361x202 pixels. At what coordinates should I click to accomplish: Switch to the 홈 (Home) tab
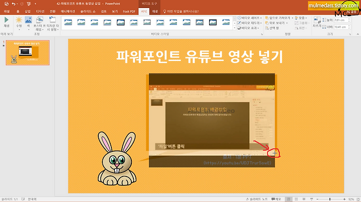pyautogui.click(x=18, y=11)
